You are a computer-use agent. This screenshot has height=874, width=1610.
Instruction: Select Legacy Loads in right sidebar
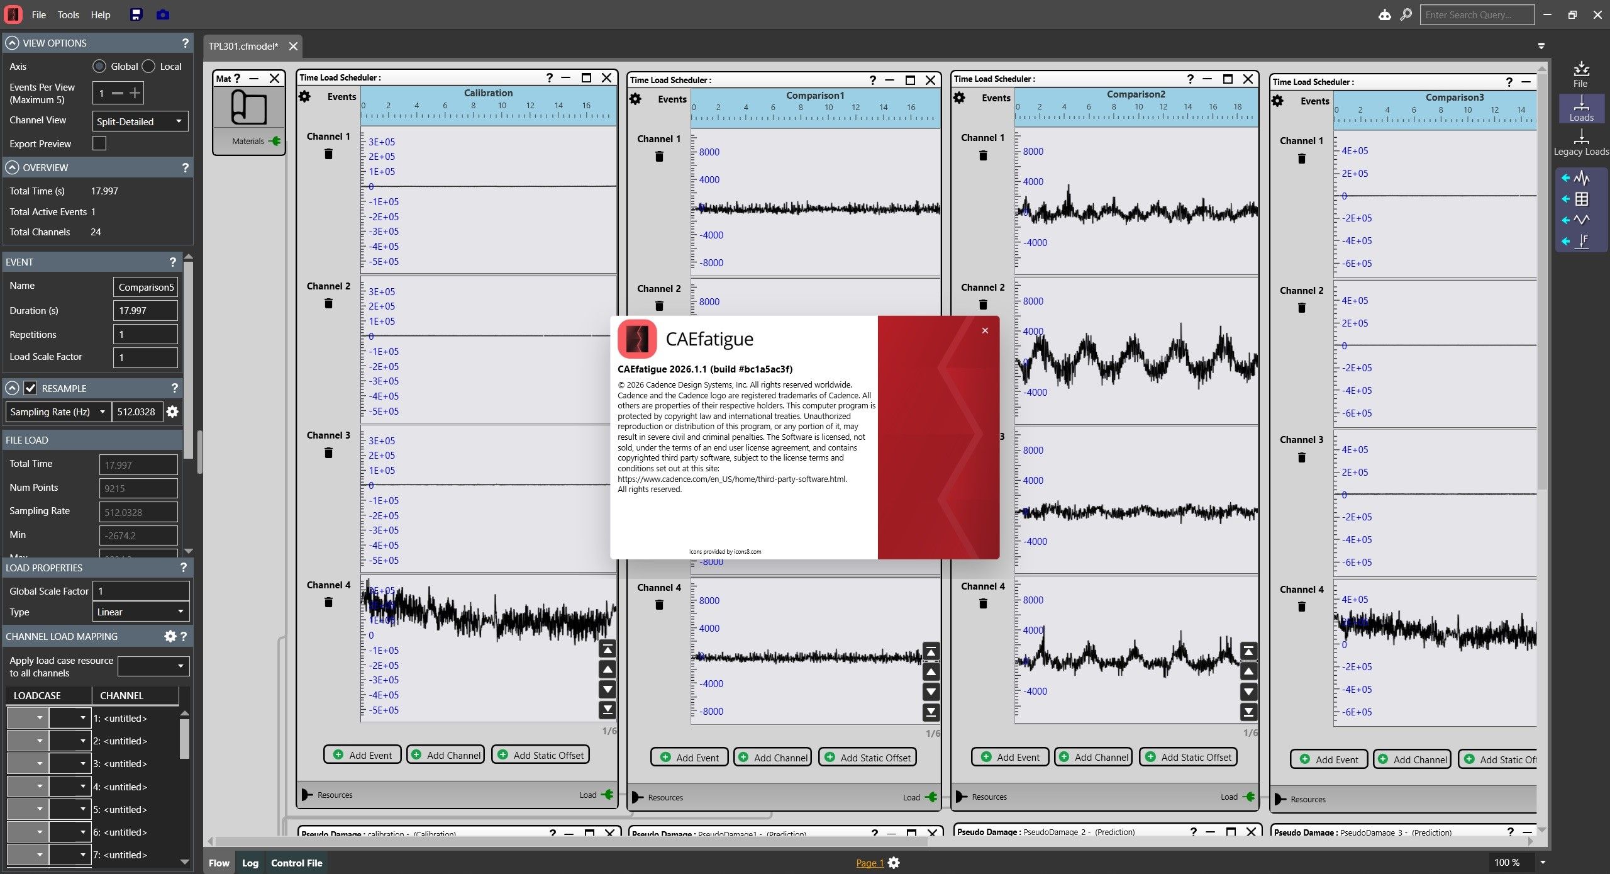point(1581,143)
